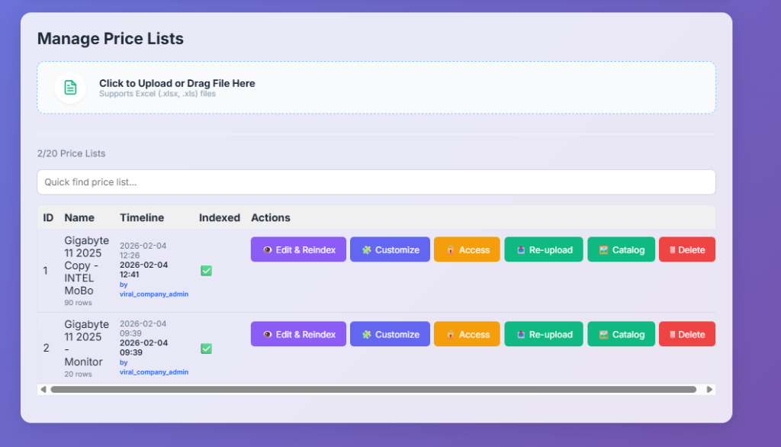Click Edit & Reindex for Gigabyte Monitor
This screenshot has width=781, height=447.
pos(298,334)
